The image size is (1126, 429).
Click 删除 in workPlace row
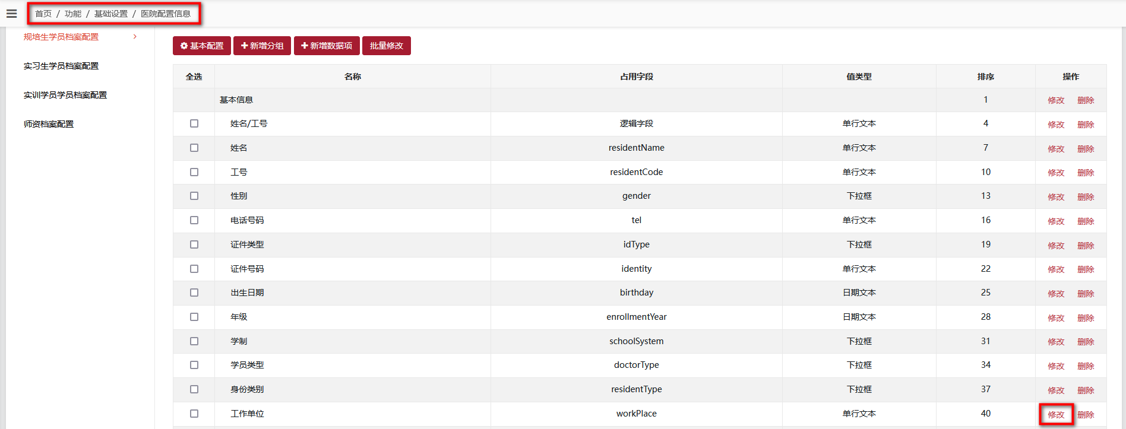(x=1086, y=415)
